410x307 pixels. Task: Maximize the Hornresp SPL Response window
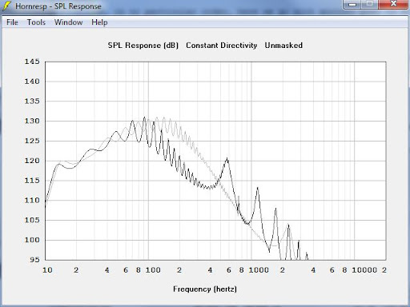click(370, 4)
